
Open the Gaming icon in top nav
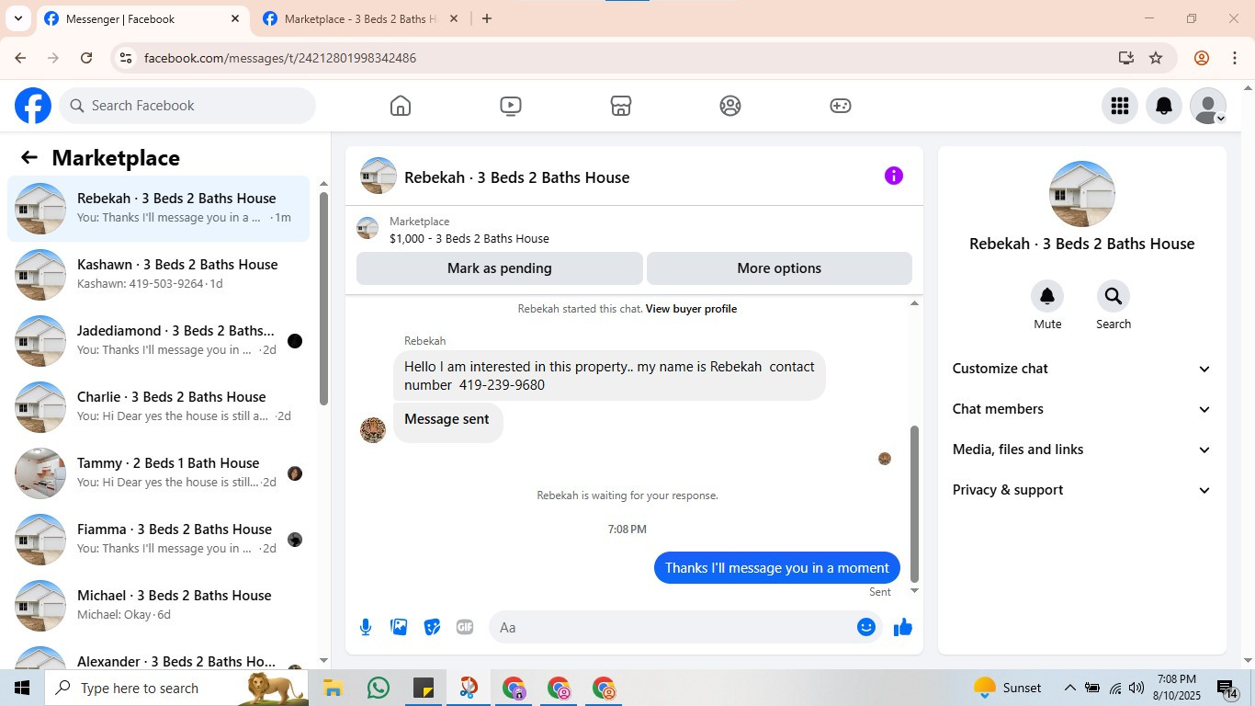point(841,106)
